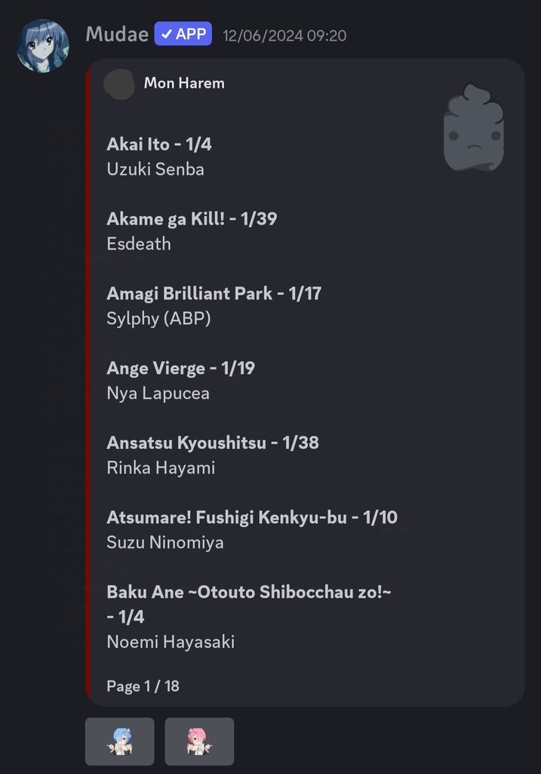The height and width of the screenshot is (774, 541).
Task: Open the Mudae username profile
Action: (116, 34)
